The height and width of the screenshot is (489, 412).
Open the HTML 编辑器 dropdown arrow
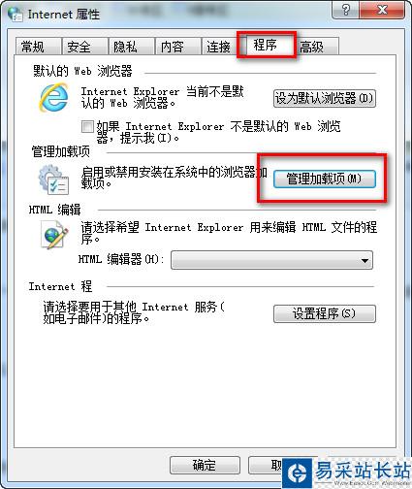364,260
